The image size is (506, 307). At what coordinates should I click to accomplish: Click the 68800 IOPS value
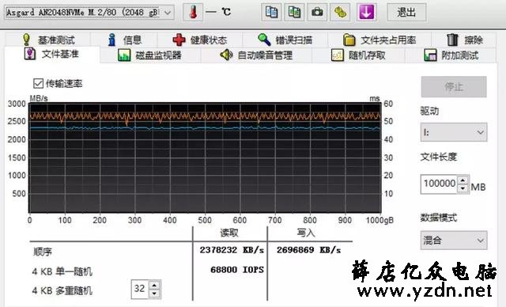click(237, 270)
